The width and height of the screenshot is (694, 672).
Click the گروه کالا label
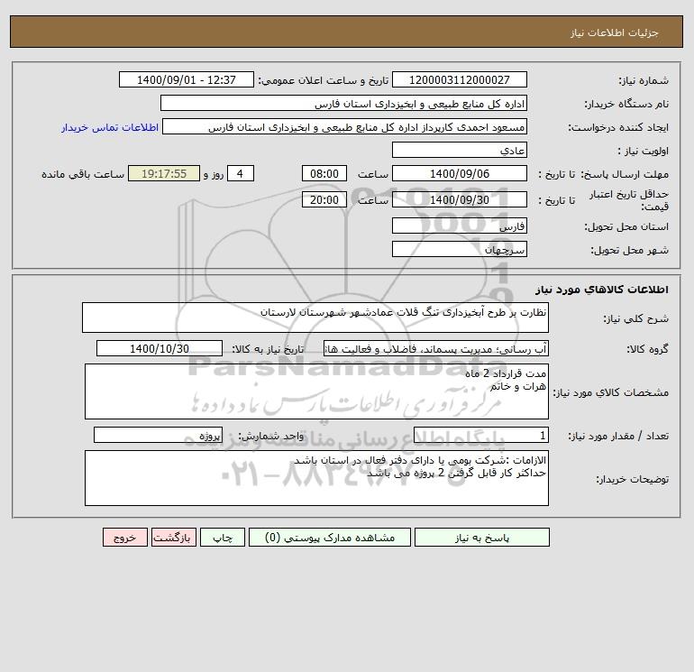[x=647, y=349]
